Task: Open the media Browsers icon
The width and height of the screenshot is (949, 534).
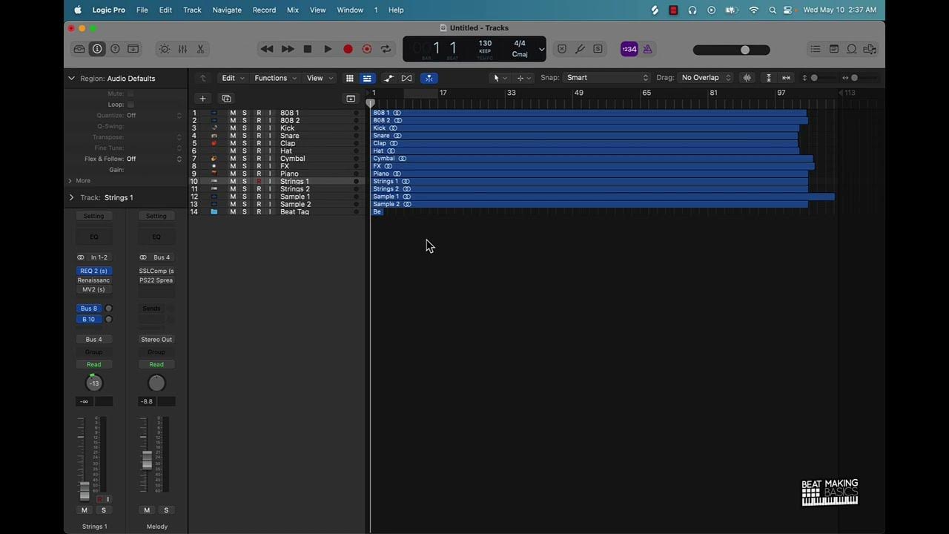Action: coord(870,49)
